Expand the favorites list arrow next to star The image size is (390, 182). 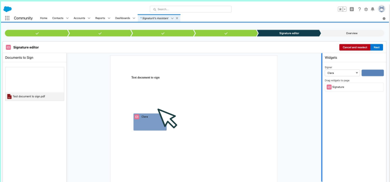(x=345, y=9)
